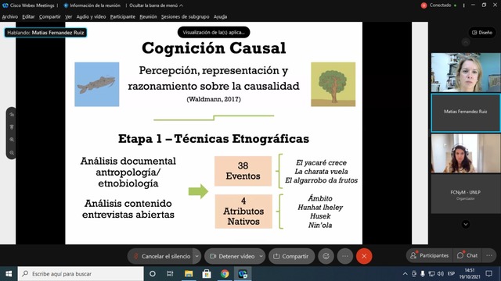Viewport: 501px width, 281px height.
Task: Open more options ellipsis in control bar
Action: 345,256
